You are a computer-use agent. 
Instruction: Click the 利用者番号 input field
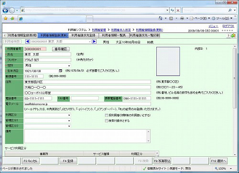click(35, 49)
